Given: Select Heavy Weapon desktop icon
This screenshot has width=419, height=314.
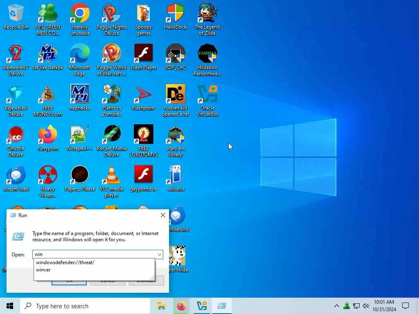Looking at the screenshot, I should click(47, 182).
